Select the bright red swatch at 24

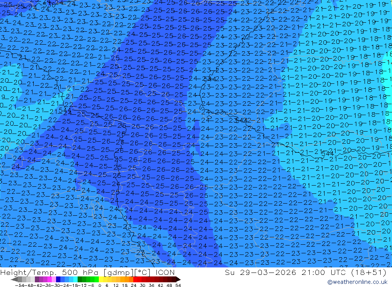coord(136,280)
